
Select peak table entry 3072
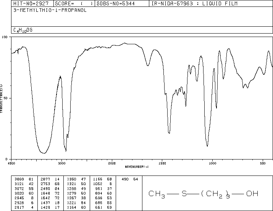(x=19, y=188)
